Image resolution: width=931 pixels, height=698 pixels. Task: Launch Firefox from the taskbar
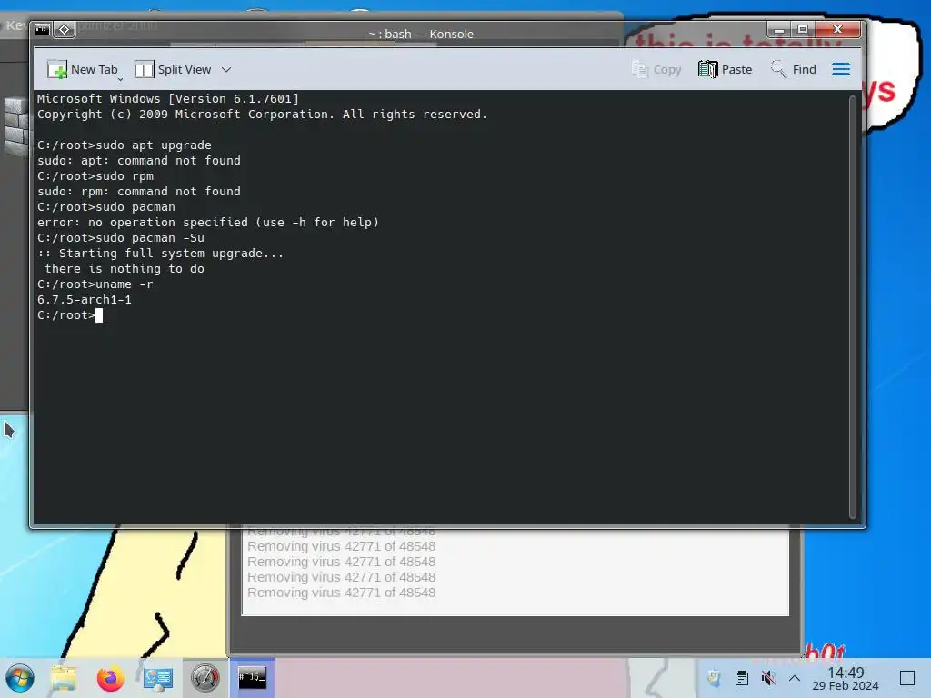click(110, 678)
